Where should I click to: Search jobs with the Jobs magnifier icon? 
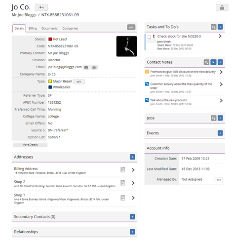click(x=213, y=118)
